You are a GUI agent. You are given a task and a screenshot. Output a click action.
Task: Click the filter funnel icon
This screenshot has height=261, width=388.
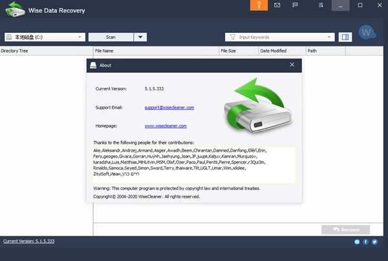[x=232, y=37]
